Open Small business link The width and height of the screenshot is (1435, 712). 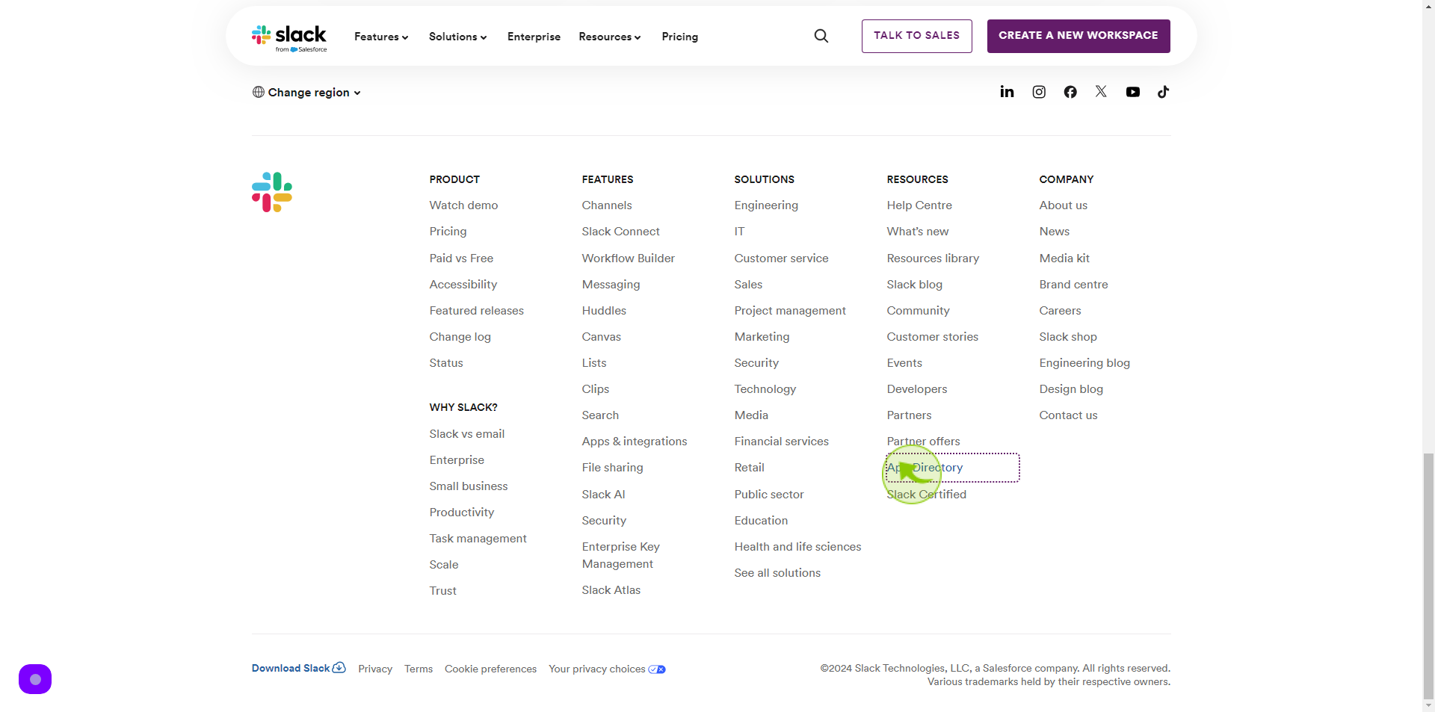[469, 486]
